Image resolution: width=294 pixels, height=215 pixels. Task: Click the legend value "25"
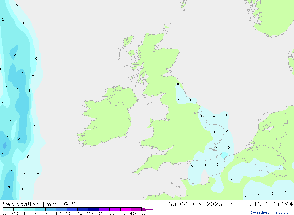point(90,213)
